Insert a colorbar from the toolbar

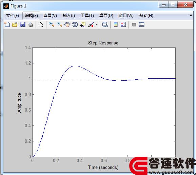coord(116,24)
